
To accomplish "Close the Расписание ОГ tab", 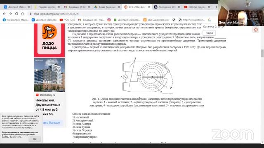I will click(179, 7).
